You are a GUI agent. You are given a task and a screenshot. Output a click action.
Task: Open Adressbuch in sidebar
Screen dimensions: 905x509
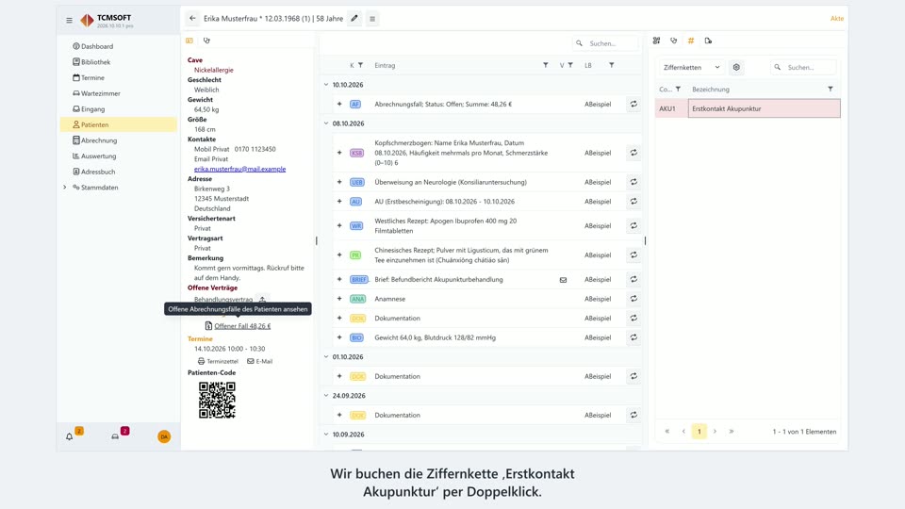click(x=119, y=172)
